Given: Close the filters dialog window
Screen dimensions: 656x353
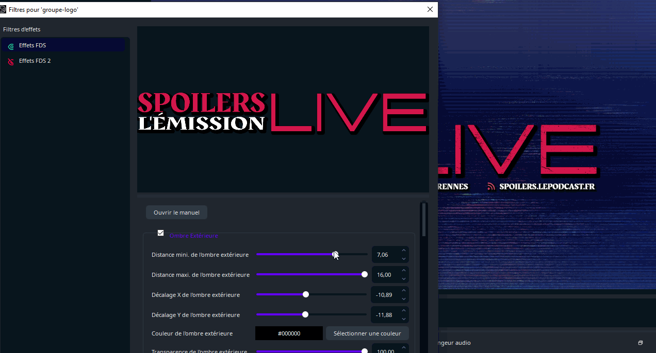Looking at the screenshot, I should [x=430, y=9].
